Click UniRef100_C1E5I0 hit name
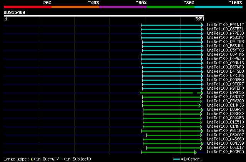The width and height of the screenshot is (246, 162). coord(225,122)
